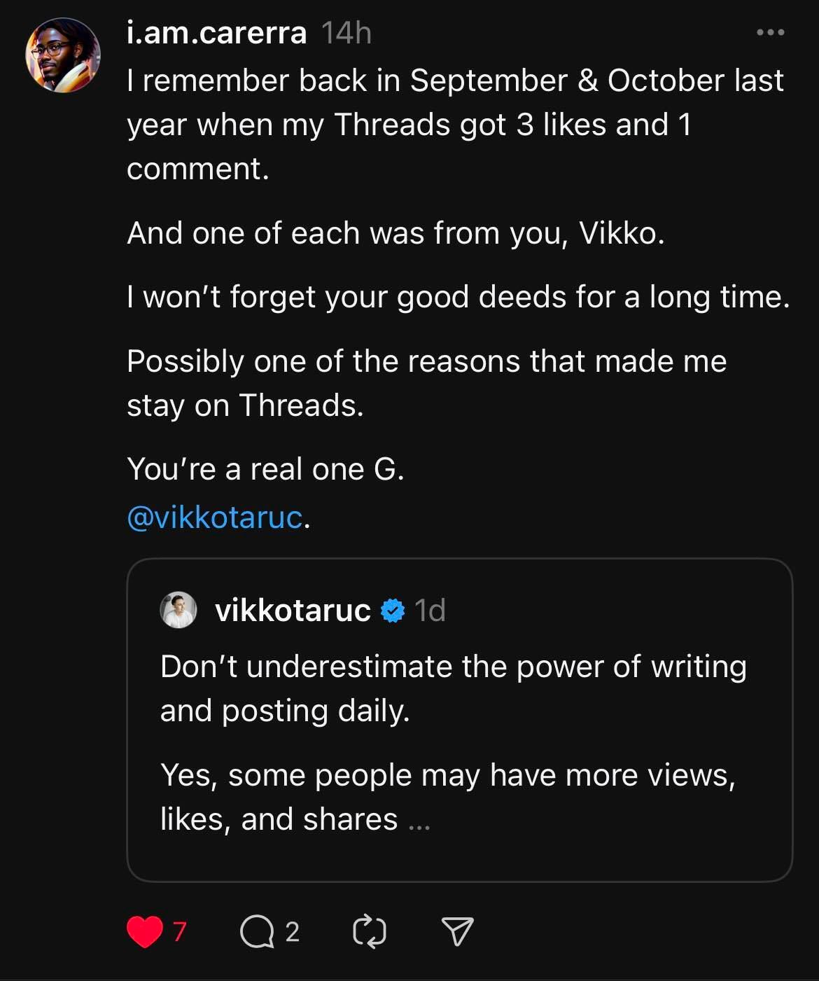Share the post via paper plane icon
Image resolution: width=819 pixels, height=981 pixels.
tap(458, 932)
